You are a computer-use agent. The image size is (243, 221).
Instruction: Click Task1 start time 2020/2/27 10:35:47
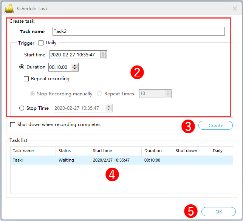pyautogui.click(x=111, y=160)
